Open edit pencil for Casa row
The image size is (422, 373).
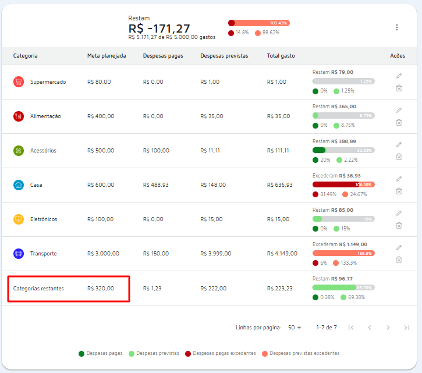[399, 179]
